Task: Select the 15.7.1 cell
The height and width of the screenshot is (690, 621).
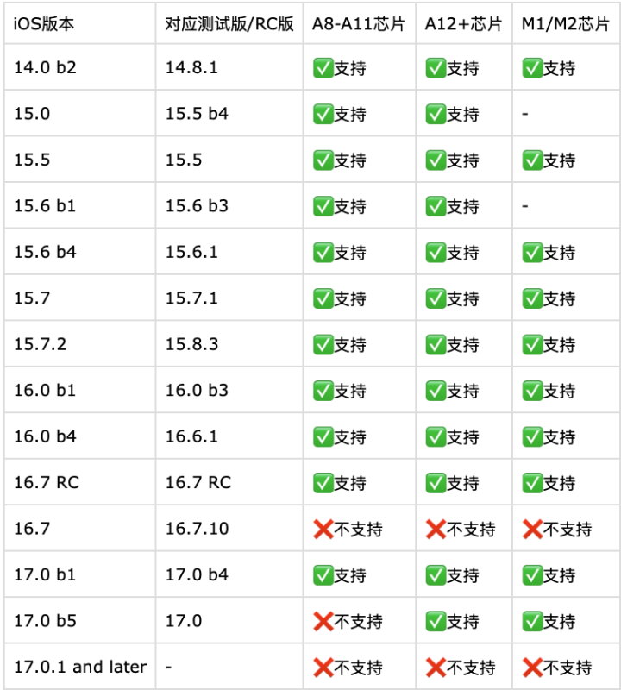Action: click(229, 298)
